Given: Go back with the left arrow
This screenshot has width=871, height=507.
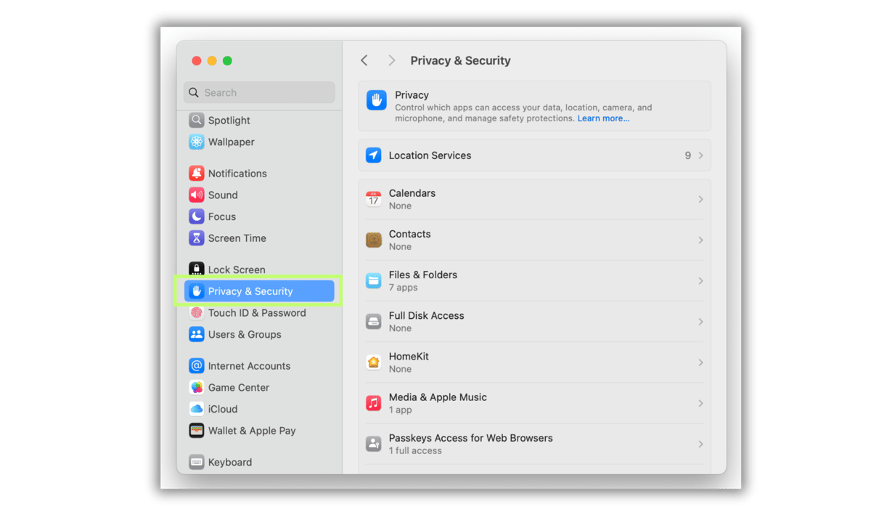Looking at the screenshot, I should pyautogui.click(x=364, y=60).
